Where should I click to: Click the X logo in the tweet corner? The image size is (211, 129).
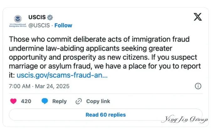(x=198, y=17)
